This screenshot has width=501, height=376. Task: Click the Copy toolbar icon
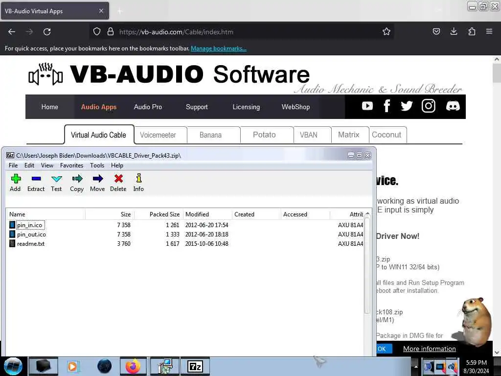point(77,183)
